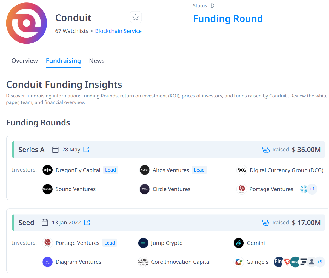Click the Gemini investor logo icon

[239, 243]
